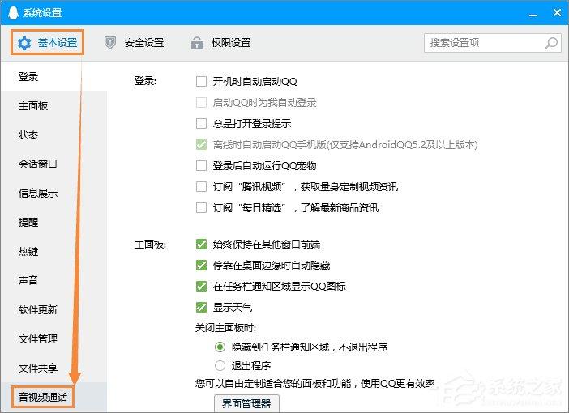Open the 安全设置 tab
This screenshot has width=569, height=413.
tap(134, 43)
